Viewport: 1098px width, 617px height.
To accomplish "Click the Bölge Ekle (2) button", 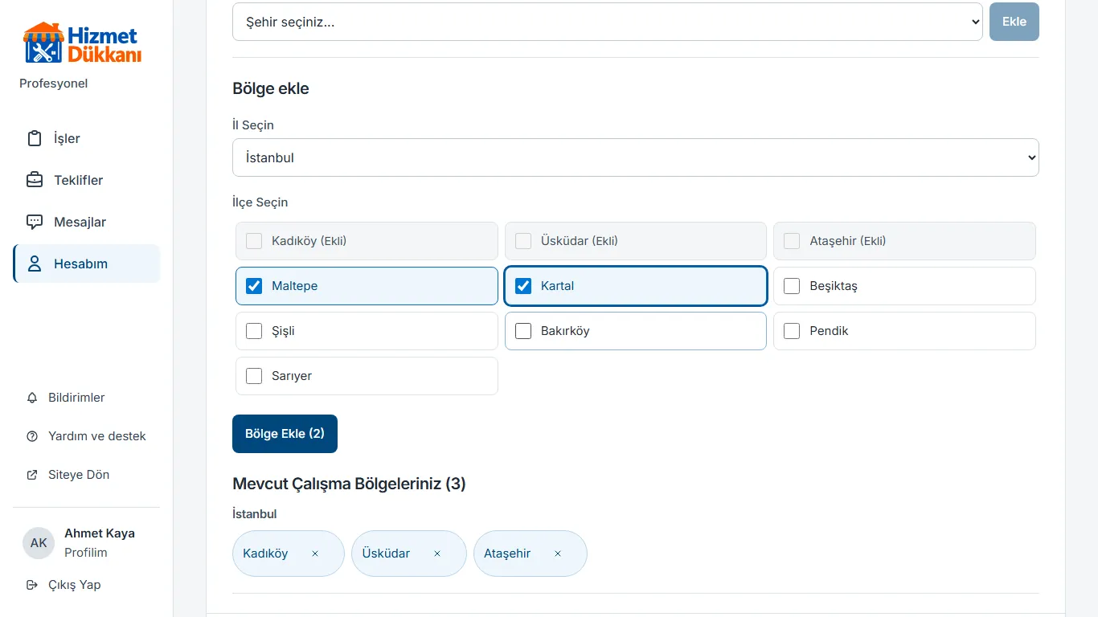I will pos(285,434).
